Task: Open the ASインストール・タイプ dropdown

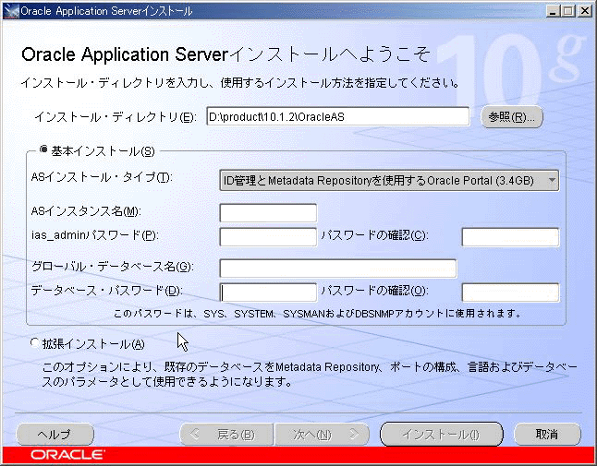Action: point(389,181)
